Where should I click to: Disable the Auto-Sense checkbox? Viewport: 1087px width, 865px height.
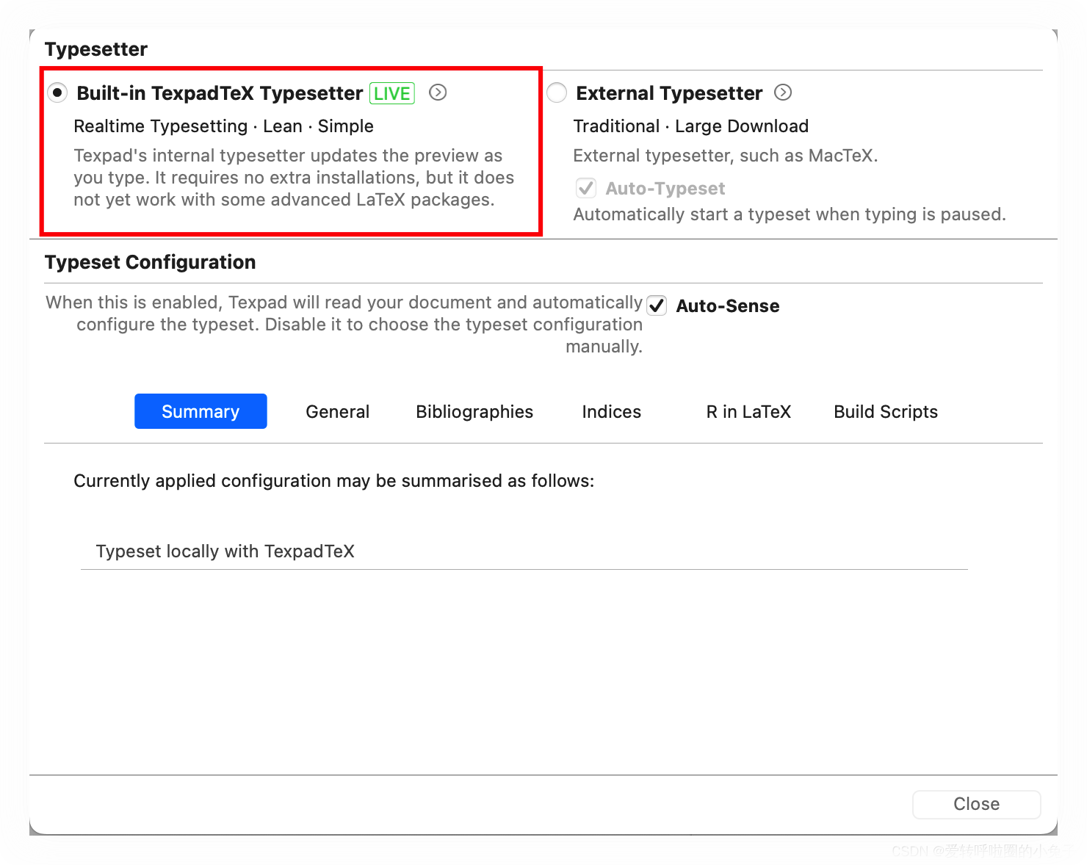click(657, 305)
